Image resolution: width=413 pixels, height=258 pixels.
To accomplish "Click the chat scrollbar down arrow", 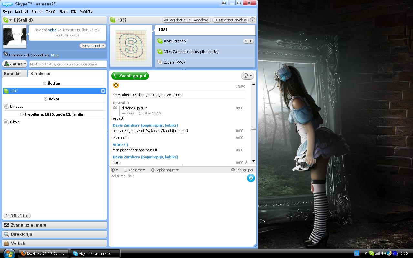I will 253,161.
